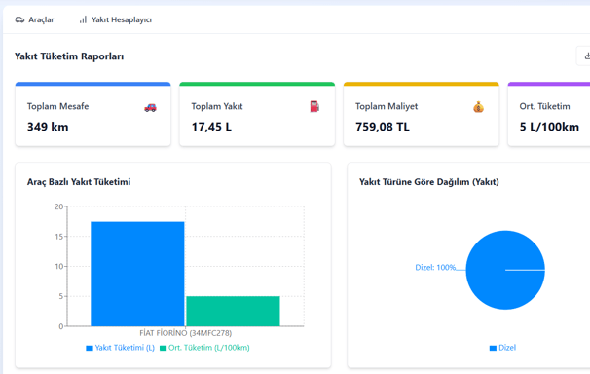
Task: Click the blue Dizel pie slice
Action: [x=505, y=270]
